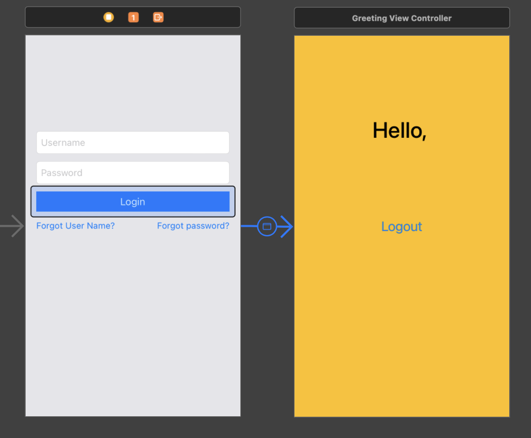Click the orange First Responder icon
The width and height of the screenshot is (531, 438).
(133, 17)
